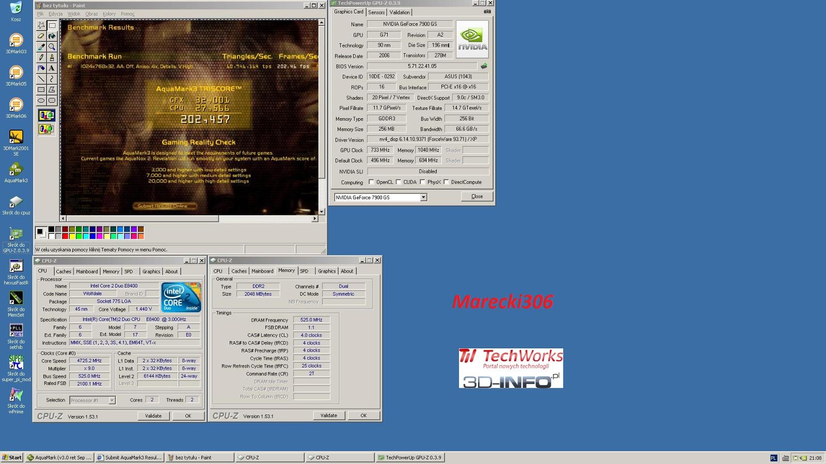Open the SPD tab in right CPU-Z
Viewport: 826px width, 464px height.
tap(304, 271)
